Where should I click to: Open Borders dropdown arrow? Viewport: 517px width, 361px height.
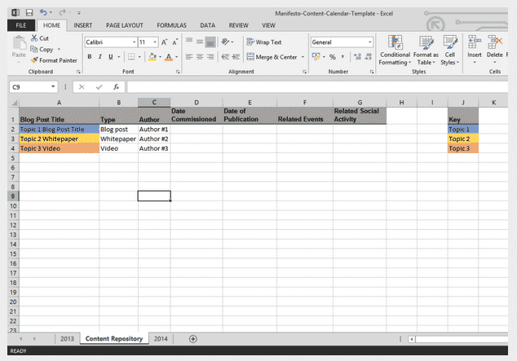pyautogui.click(x=139, y=57)
